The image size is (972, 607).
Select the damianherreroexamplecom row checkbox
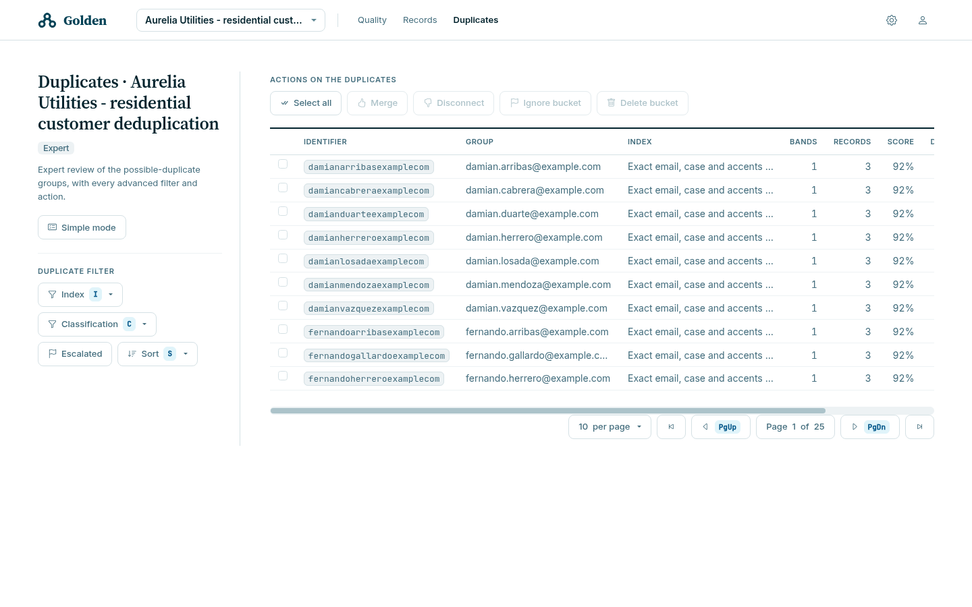283,235
